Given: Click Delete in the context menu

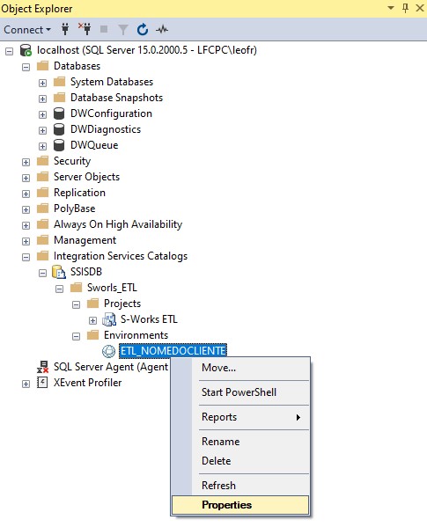Looking at the screenshot, I should [x=217, y=460].
